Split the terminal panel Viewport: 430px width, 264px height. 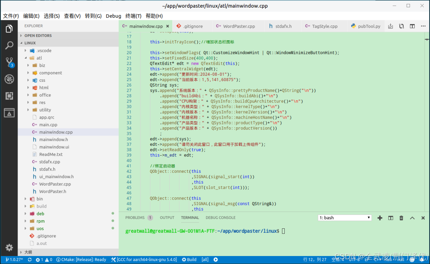pyautogui.click(x=391, y=218)
